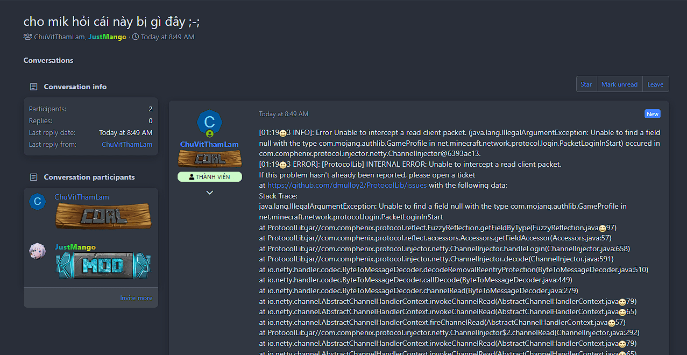Click the clock icon beside Today at 8:49 AM

tap(135, 37)
